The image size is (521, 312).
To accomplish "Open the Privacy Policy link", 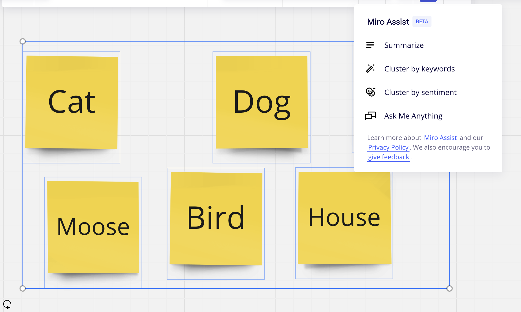I will [x=388, y=147].
